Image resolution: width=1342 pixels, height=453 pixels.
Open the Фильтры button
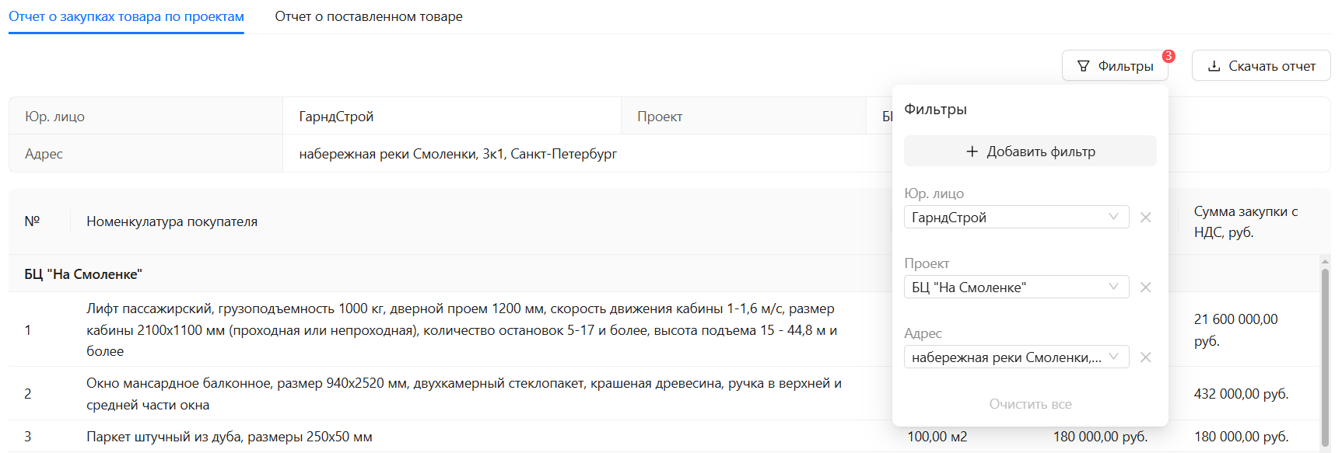coord(1115,66)
